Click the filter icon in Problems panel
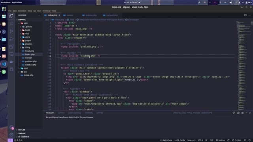This screenshot has height=142, width=253. (234, 113)
